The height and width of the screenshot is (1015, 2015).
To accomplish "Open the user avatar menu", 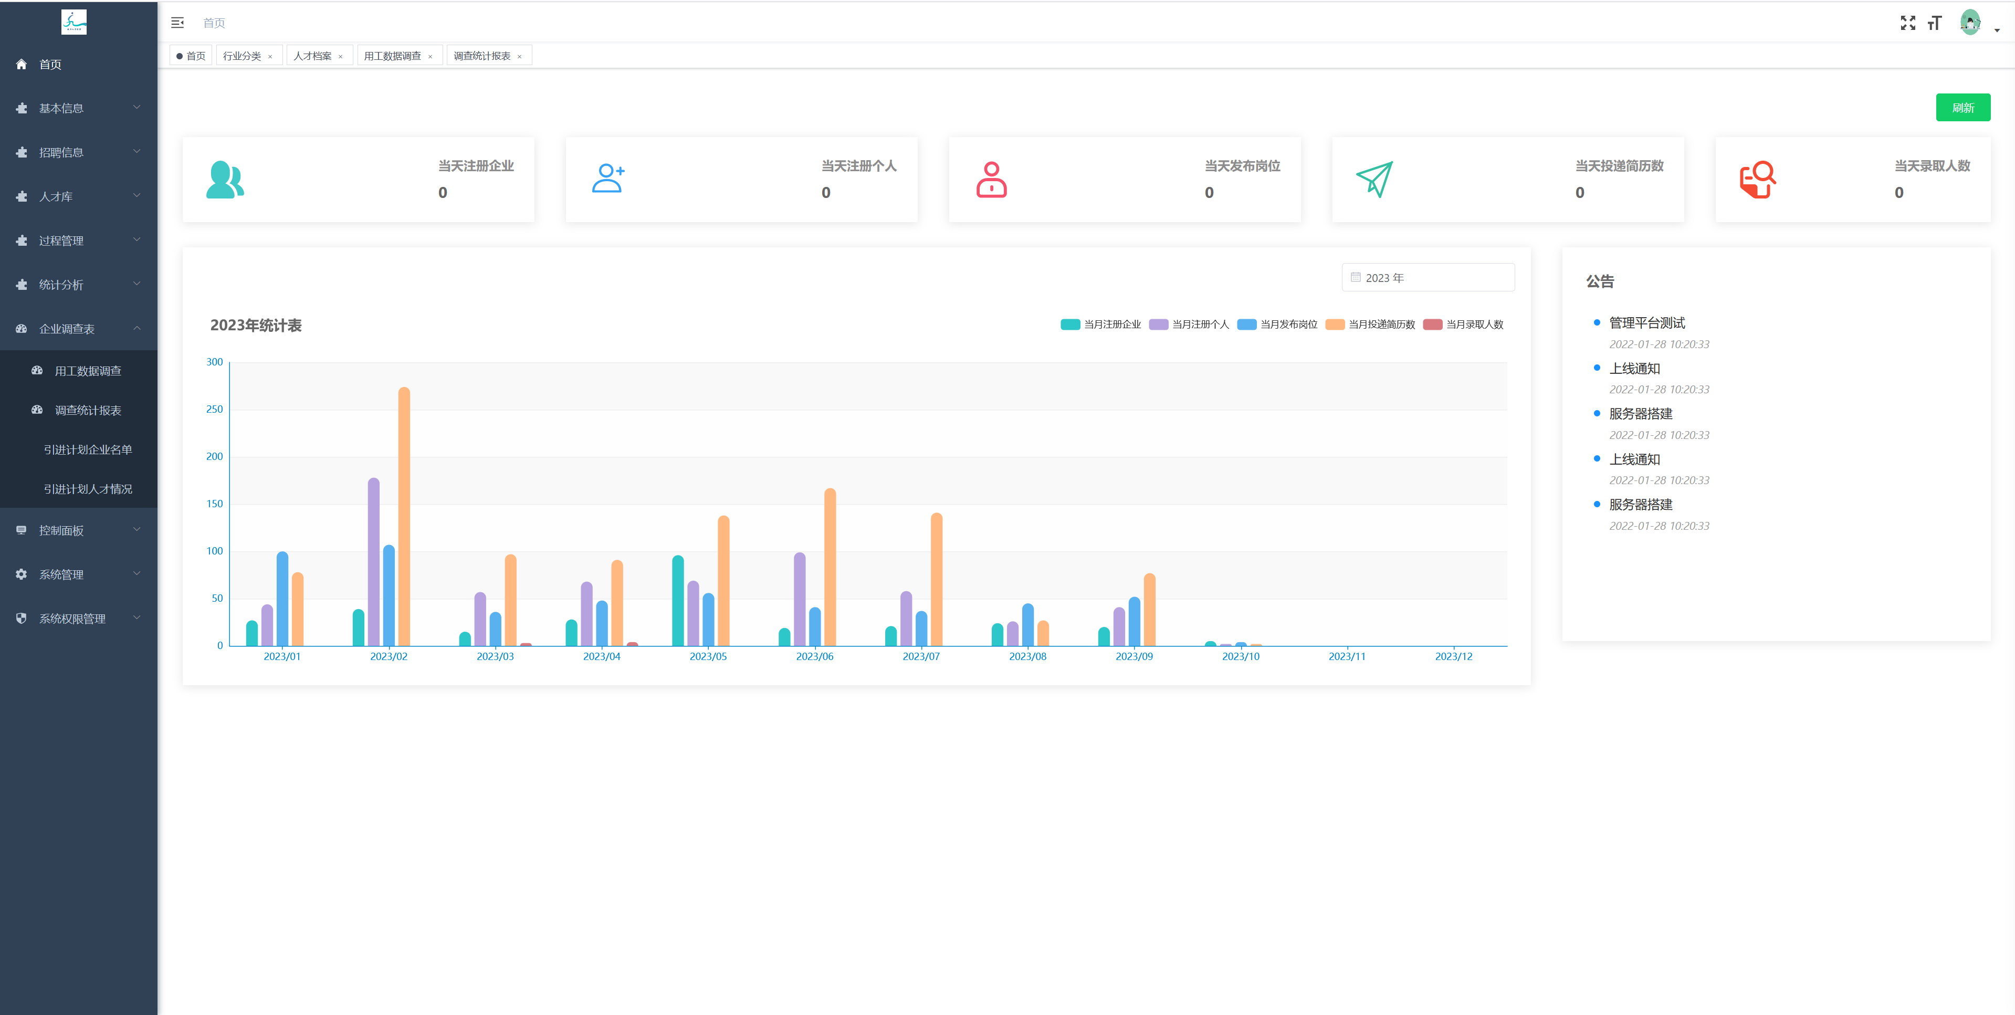I will coord(1970,23).
